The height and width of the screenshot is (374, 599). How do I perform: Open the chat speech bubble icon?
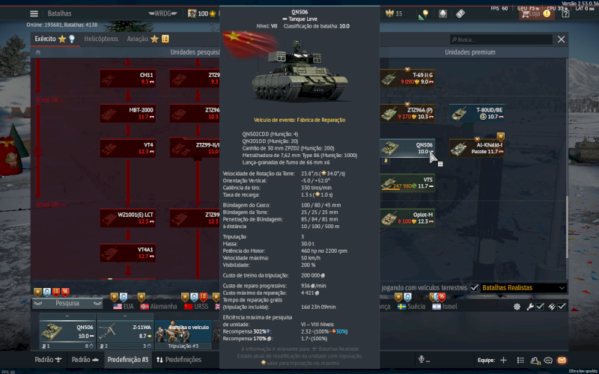coord(548,361)
